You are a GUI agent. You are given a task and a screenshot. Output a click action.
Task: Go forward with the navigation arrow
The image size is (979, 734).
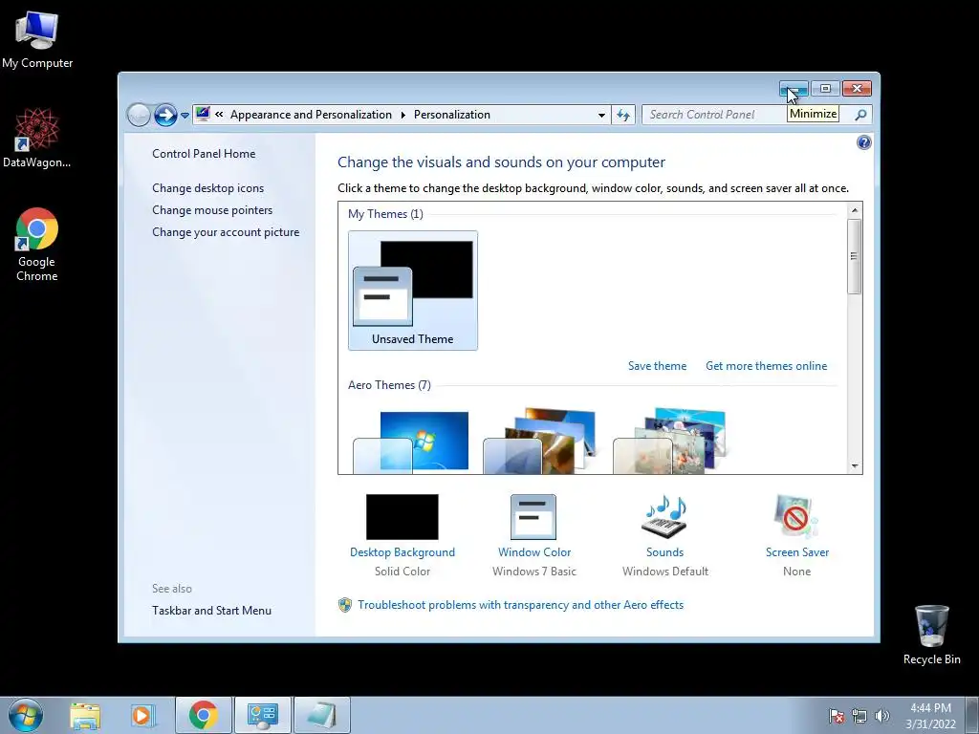pyautogui.click(x=165, y=115)
